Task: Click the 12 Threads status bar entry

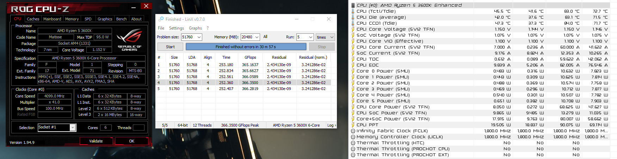Action: click(x=202, y=125)
